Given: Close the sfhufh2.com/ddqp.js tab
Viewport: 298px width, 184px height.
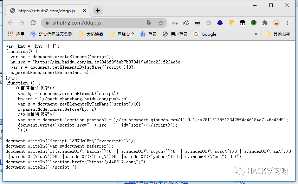Looking at the screenshot, I should pyautogui.click(x=84, y=11).
